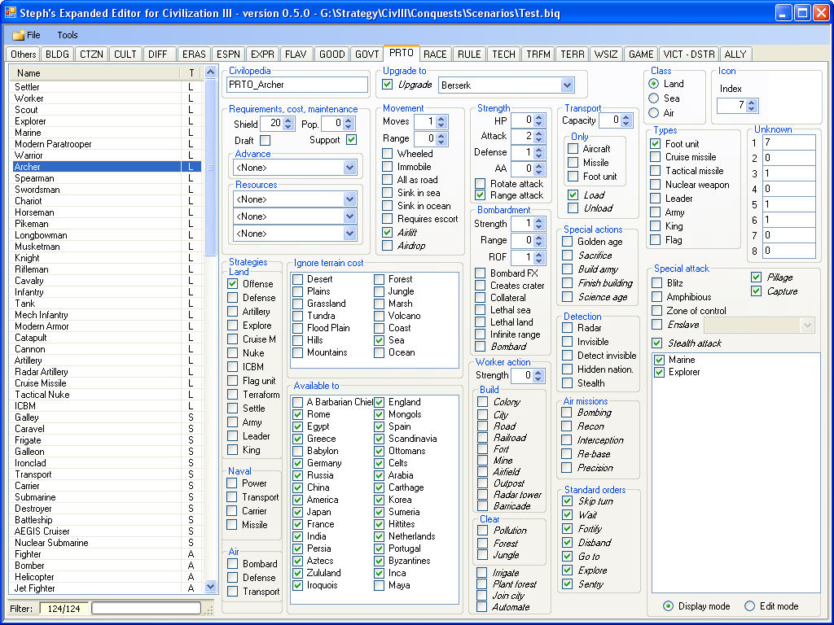Click the Icon Index stepper
Viewport: 834px width, 625px height.
(x=751, y=106)
